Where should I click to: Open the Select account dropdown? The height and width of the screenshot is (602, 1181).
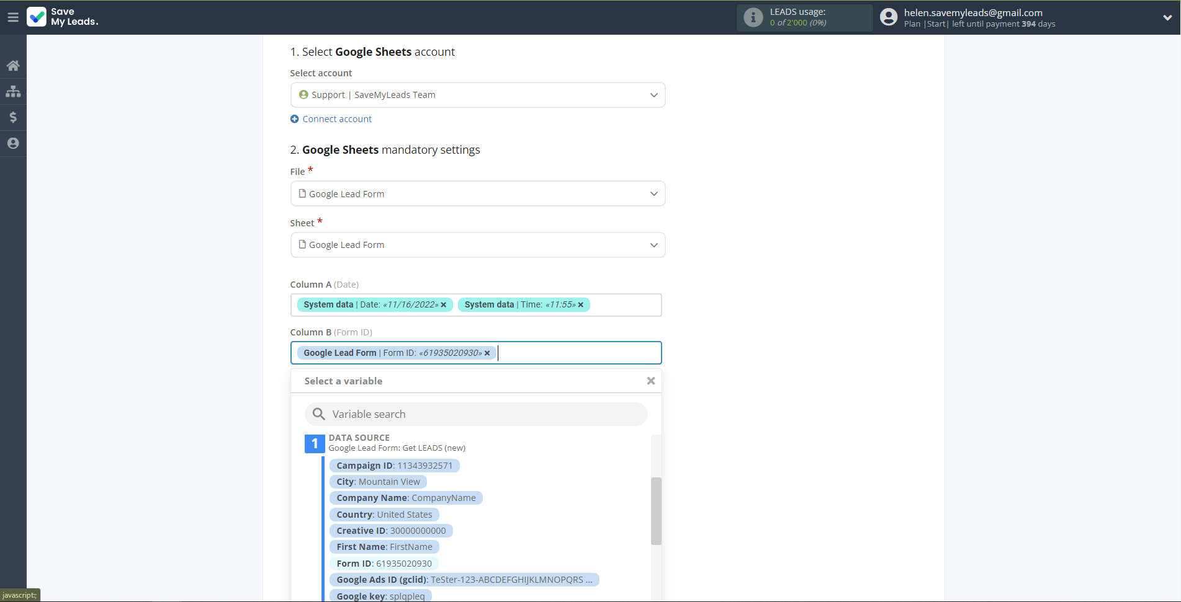[477, 95]
